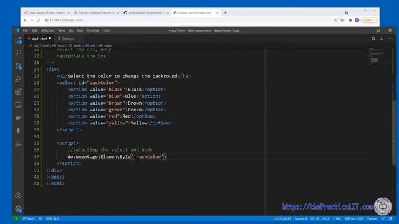This screenshot has width=399, height=224.
Task: Open the Go menu
Action: coord(71,30)
